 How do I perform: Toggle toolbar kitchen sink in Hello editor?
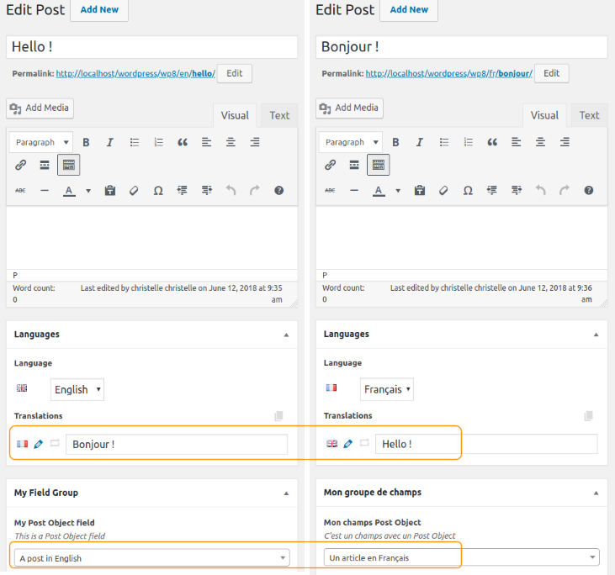pos(69,165)
